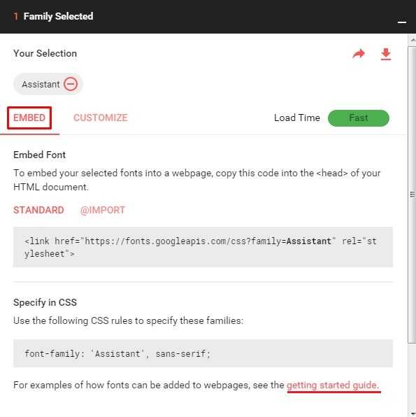Download the selected font family
416x417 pixels.
tap(386, 55)
